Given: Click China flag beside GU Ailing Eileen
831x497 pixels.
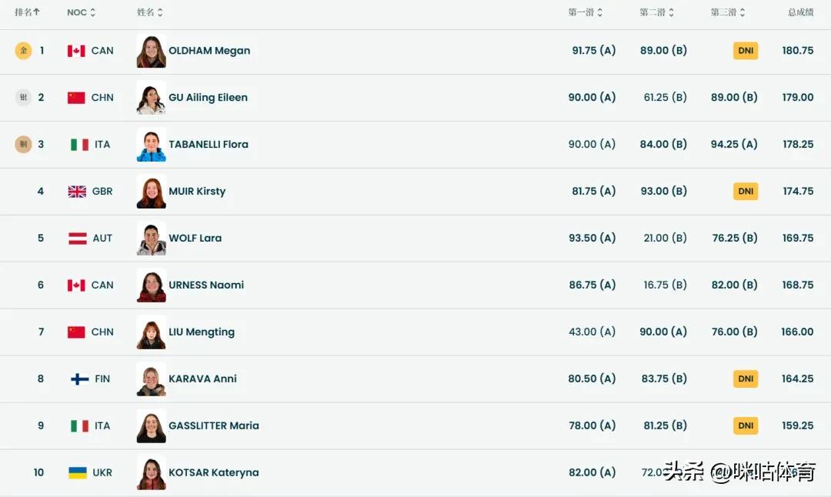Looking at the screenshot, I should (x=76, y=98).
